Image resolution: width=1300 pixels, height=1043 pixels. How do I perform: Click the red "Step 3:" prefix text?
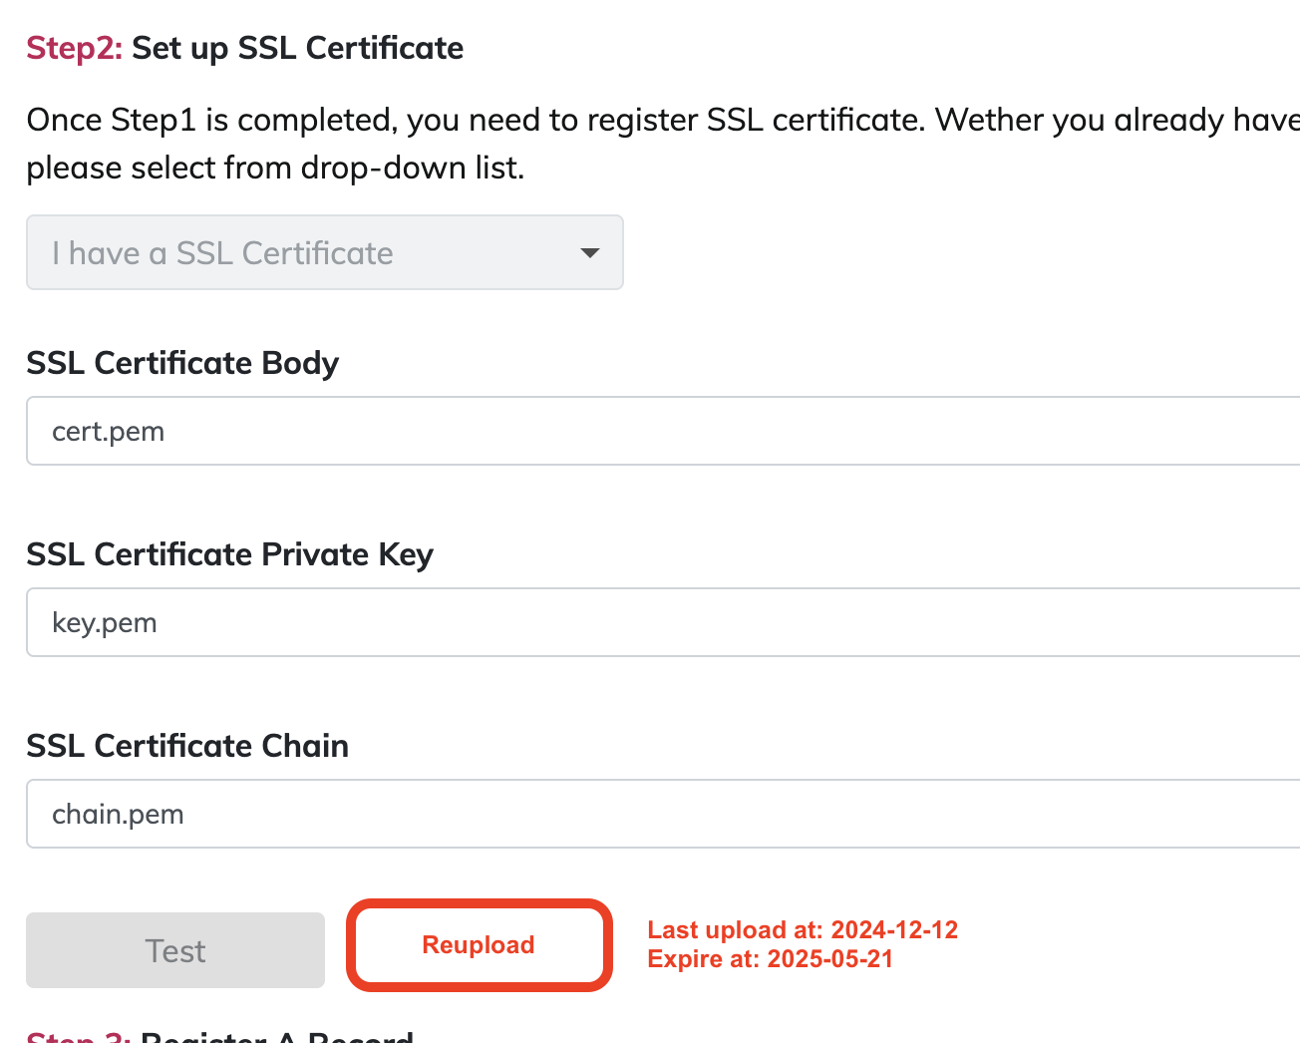pyautogui.click(x=79, y=1037)
